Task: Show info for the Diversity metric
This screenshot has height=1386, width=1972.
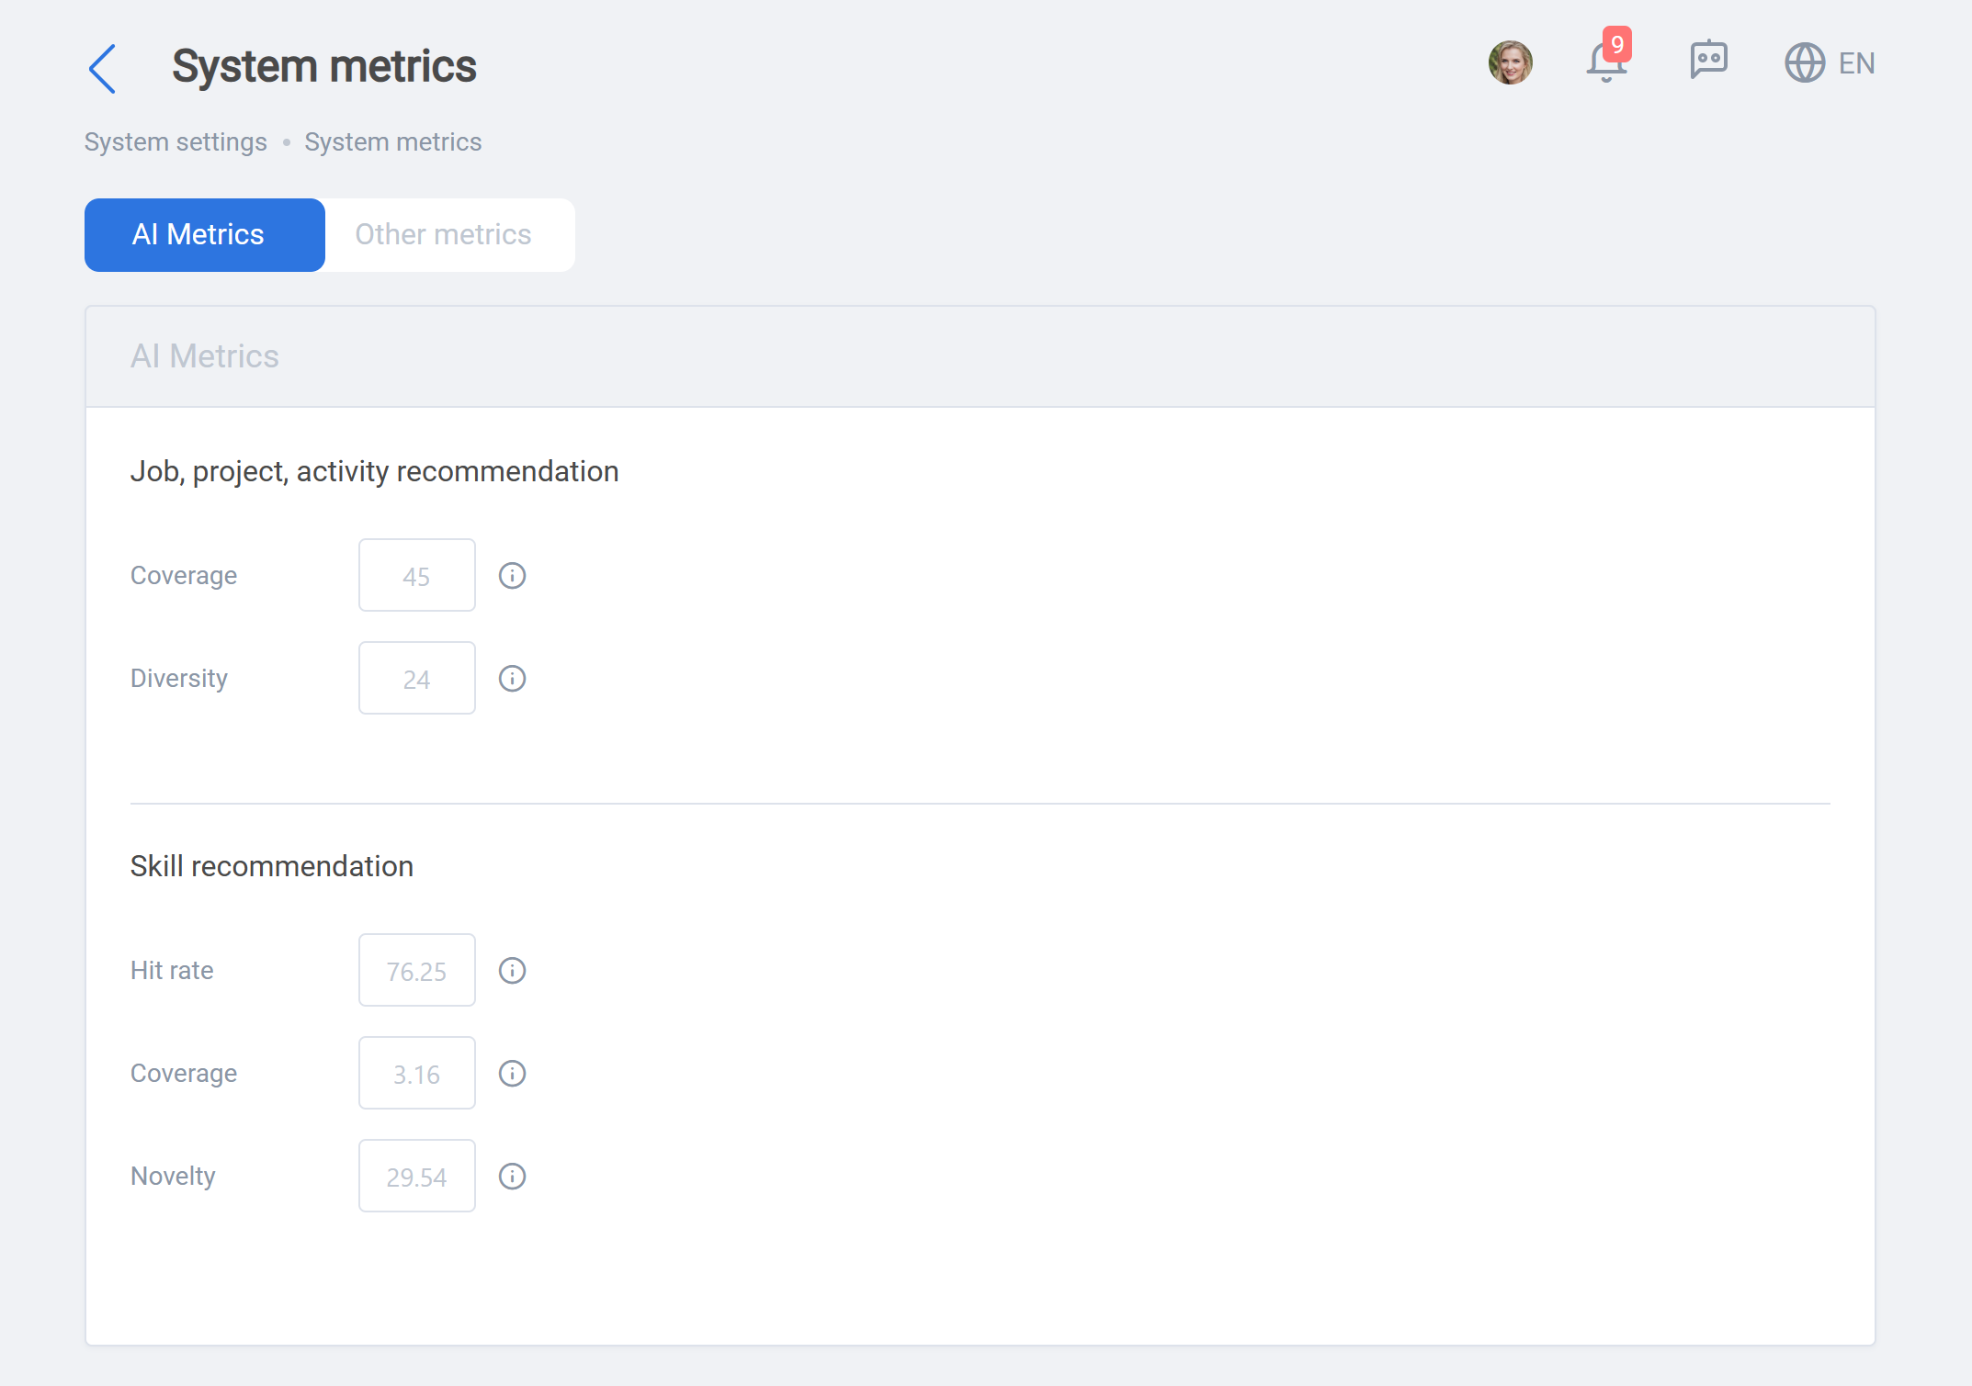Action: pos(512,679)
